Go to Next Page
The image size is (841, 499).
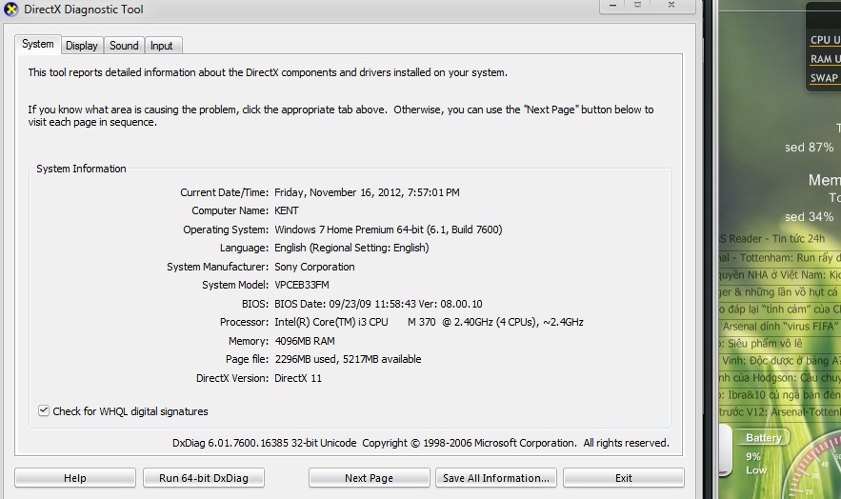point(369,478)
